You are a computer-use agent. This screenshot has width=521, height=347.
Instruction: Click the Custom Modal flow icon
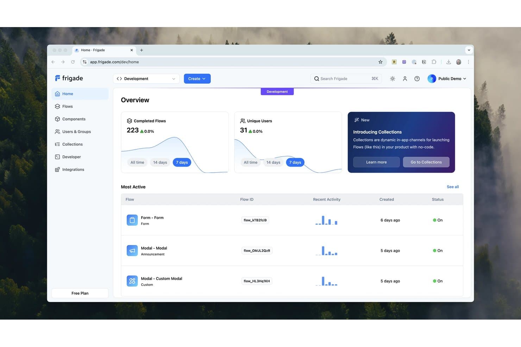[132, 281]
